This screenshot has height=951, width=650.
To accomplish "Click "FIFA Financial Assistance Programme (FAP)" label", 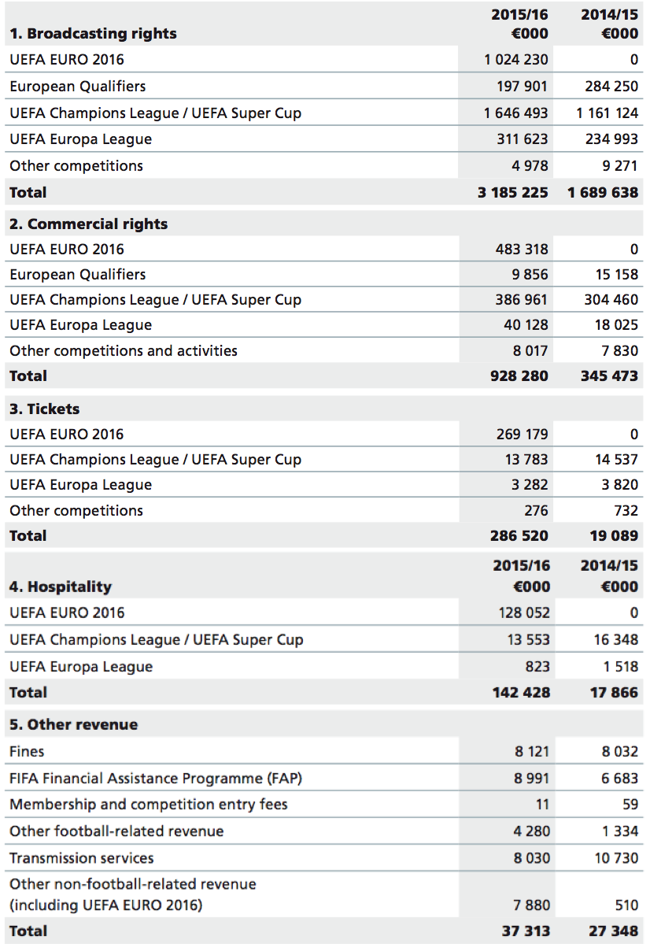I will point(156,778).
